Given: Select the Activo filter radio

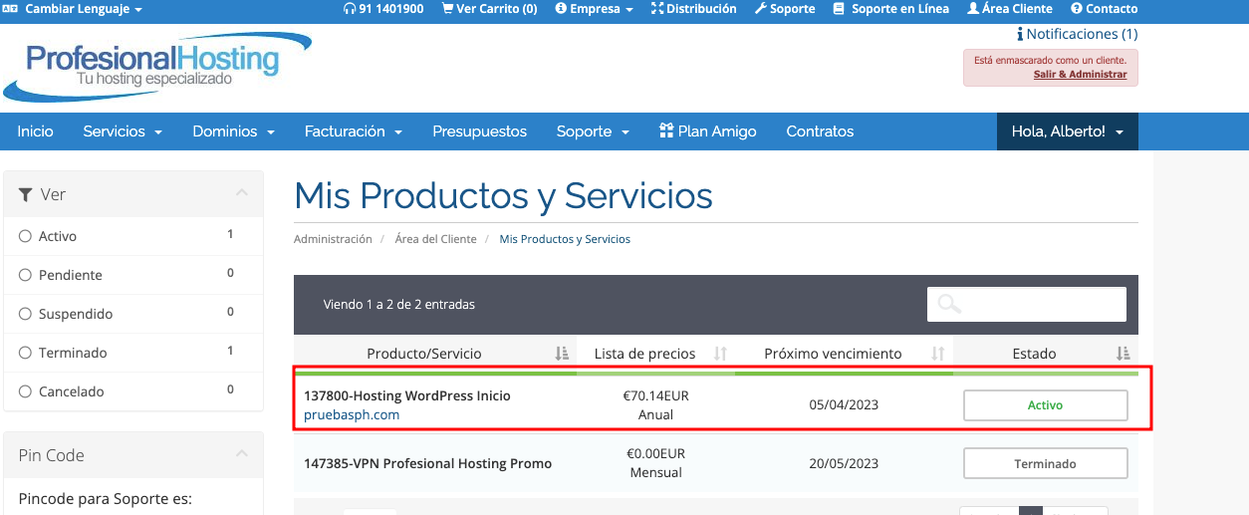Looking at the screenshot, I should tap(25, 236).
